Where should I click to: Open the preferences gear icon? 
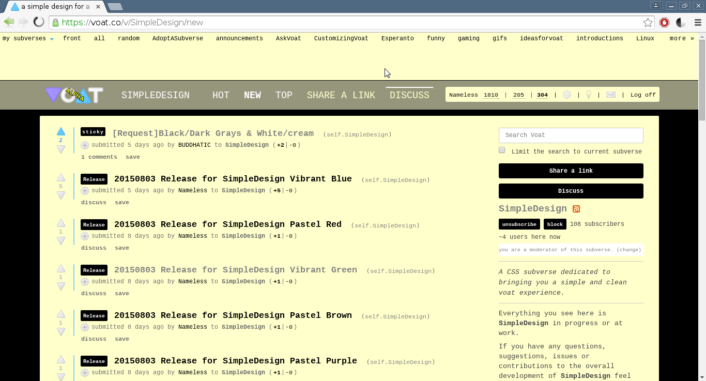tap(567, 95)
